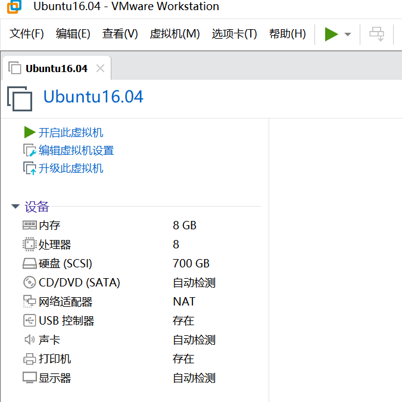
Task: Click 升级此虚拟机 link
Action: point(71,169)
